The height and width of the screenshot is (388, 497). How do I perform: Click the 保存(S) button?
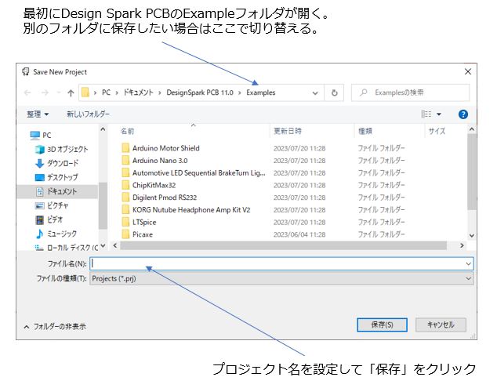coord(380,325)
